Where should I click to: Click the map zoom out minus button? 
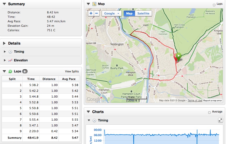pos(96,13)
